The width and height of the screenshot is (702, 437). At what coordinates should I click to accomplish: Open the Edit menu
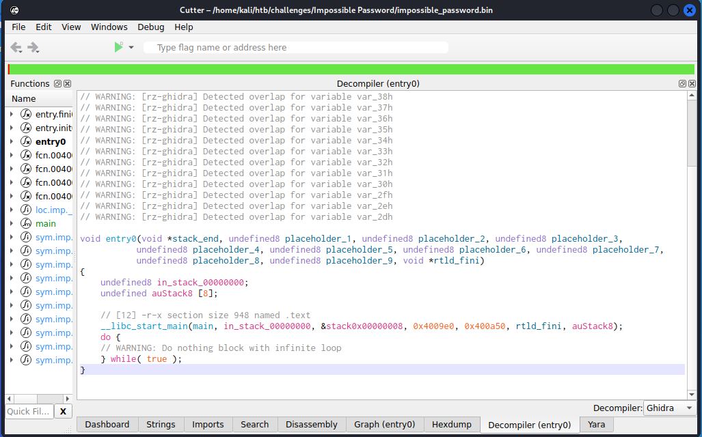pyautogui.click(x=44, y=27)
